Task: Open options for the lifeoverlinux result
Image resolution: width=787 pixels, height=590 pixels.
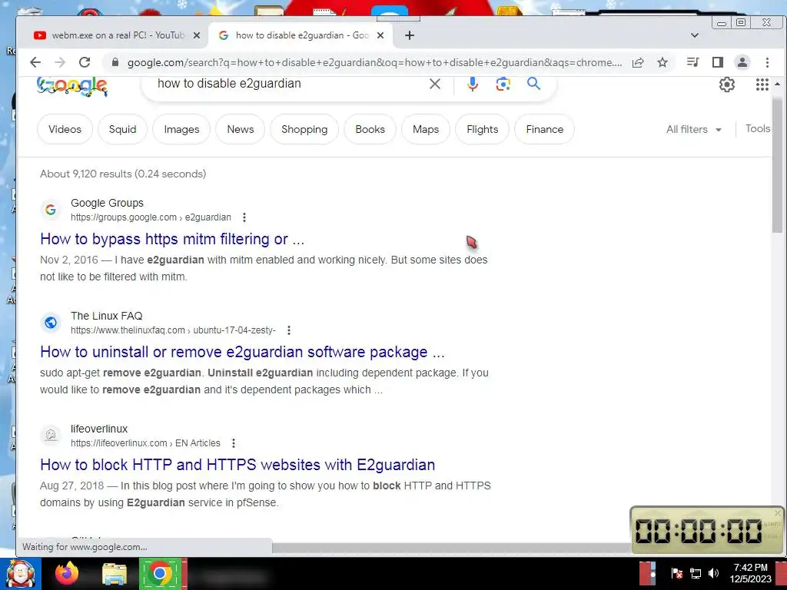Action: [234, 443]
